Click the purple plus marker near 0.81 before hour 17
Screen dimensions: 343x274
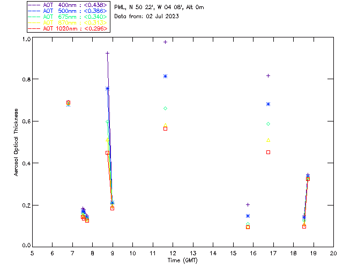(268, 76)
